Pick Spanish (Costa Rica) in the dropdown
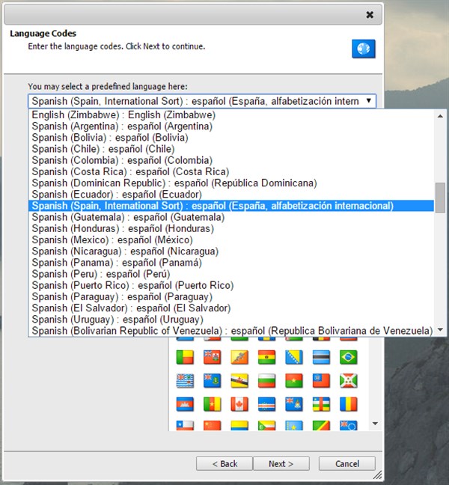449x485 pixels. click(231, 171)
